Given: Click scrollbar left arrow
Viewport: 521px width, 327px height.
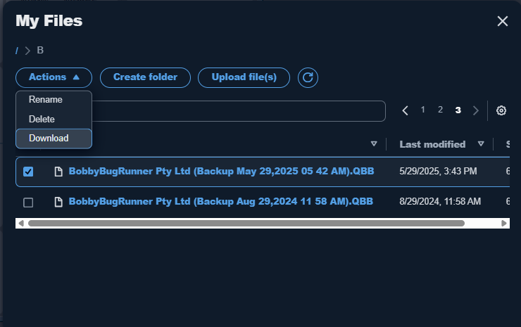Looking at the screenshot, I should click(x=21, y=224).
